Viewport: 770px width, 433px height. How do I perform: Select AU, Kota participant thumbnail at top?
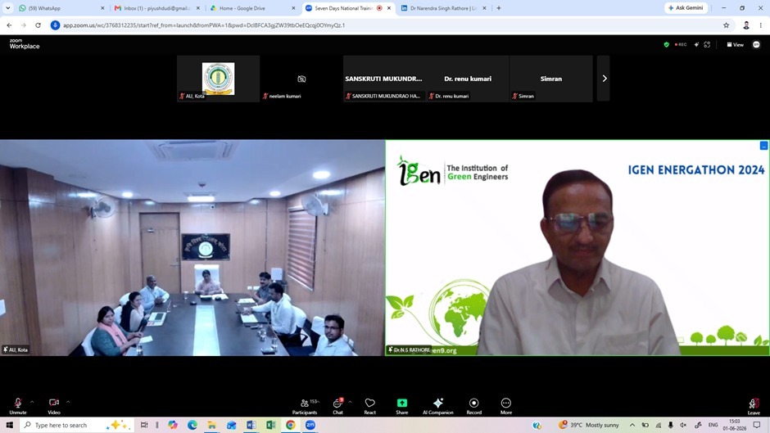(x=218, y=79)
